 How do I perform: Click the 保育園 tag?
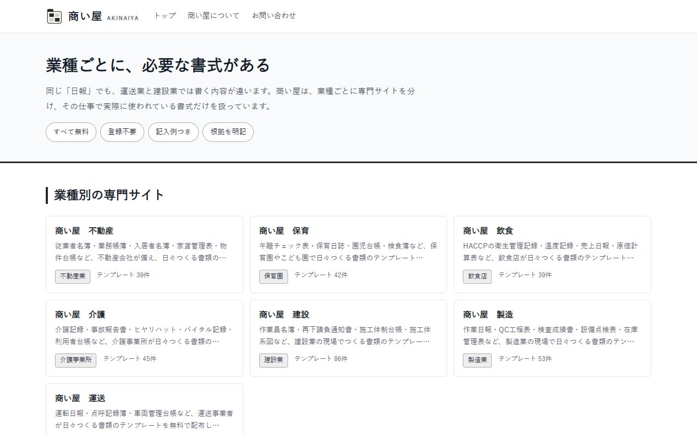click(273, 276)
